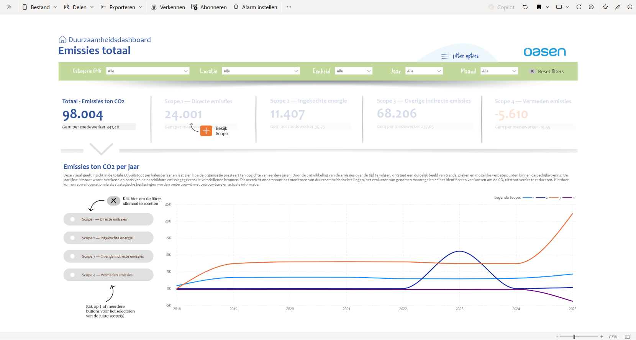Screen dimensions: 636x340
Task: Toggle Scope 1 — Directe emissies button
Action: click(108, 219)
